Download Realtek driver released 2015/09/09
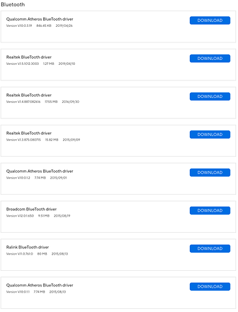Image resolution: width=238 pixels, height=312 pixels. 210,135
